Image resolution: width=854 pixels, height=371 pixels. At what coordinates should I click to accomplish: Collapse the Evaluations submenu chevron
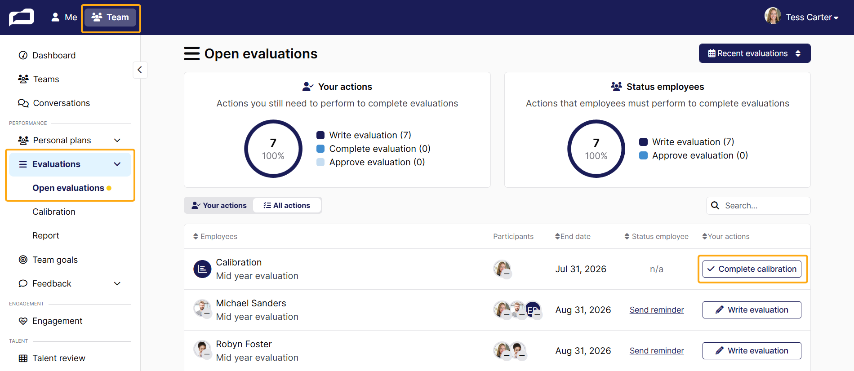pos(117,164)
